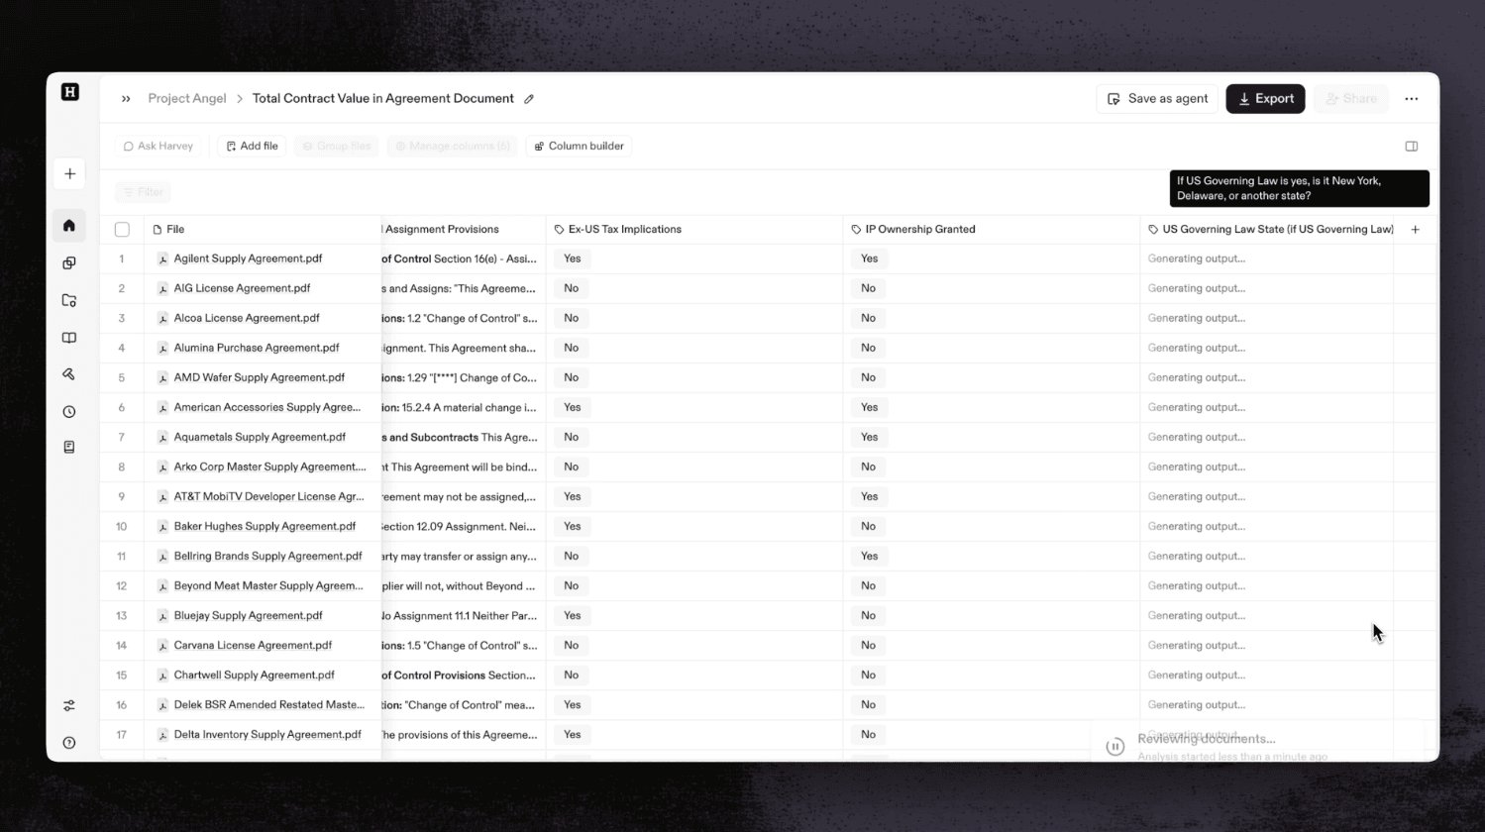The height and width of the screenshot is (832, 1485).
Task: Click the PDF icon beside Alcoa License Agreement
Action: tap(162, 319)
